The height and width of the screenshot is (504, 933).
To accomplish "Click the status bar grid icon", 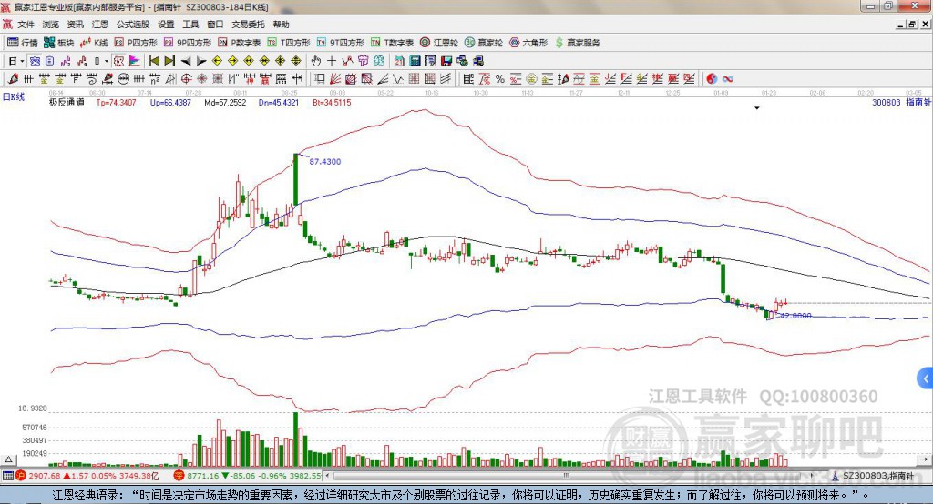I will [7, 476].
